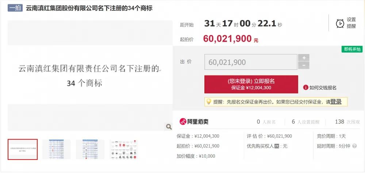
Task: Click the red 立即报名 registration button
Action: click(251, 84)
